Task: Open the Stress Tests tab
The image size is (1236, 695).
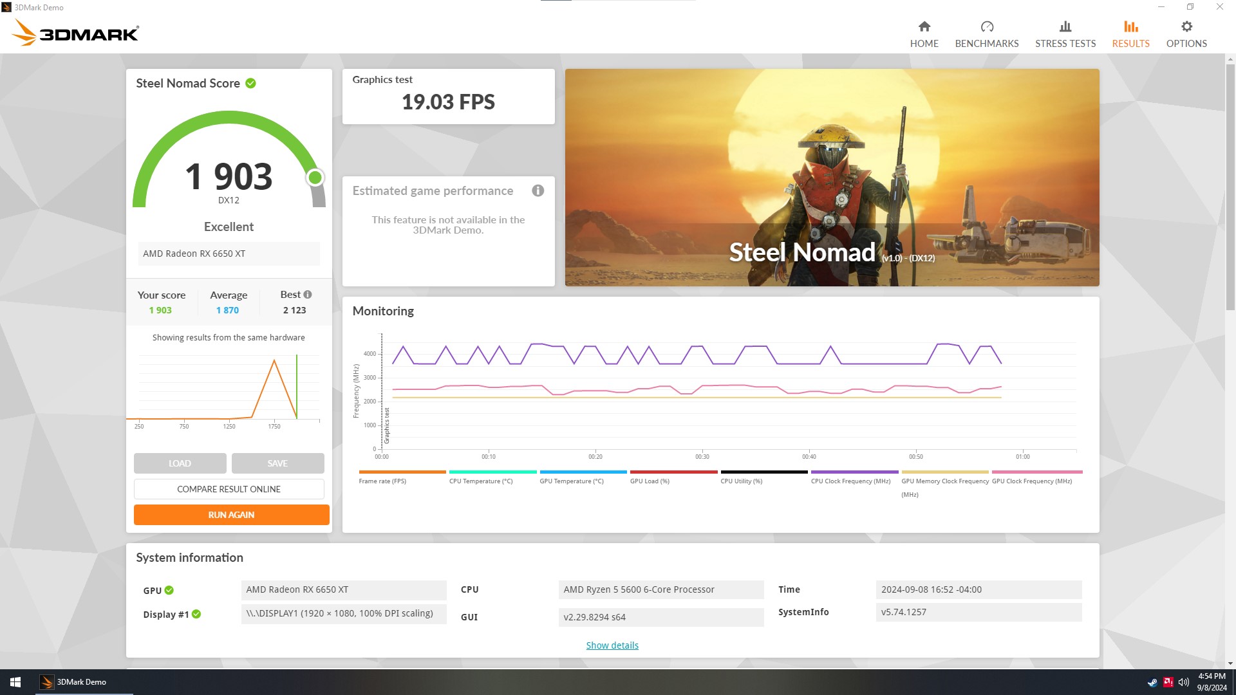Action: (x=1065, y=34)
